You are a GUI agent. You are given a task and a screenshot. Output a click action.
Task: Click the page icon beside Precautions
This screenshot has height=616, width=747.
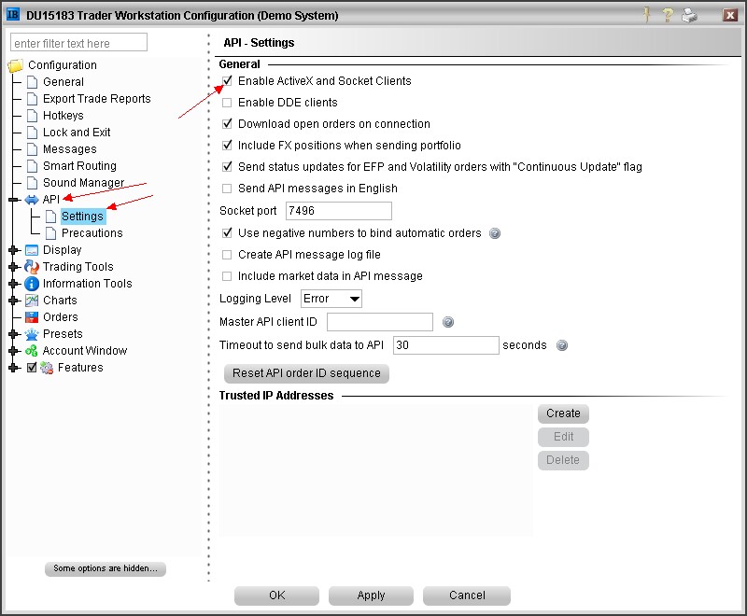coord(50,233)
